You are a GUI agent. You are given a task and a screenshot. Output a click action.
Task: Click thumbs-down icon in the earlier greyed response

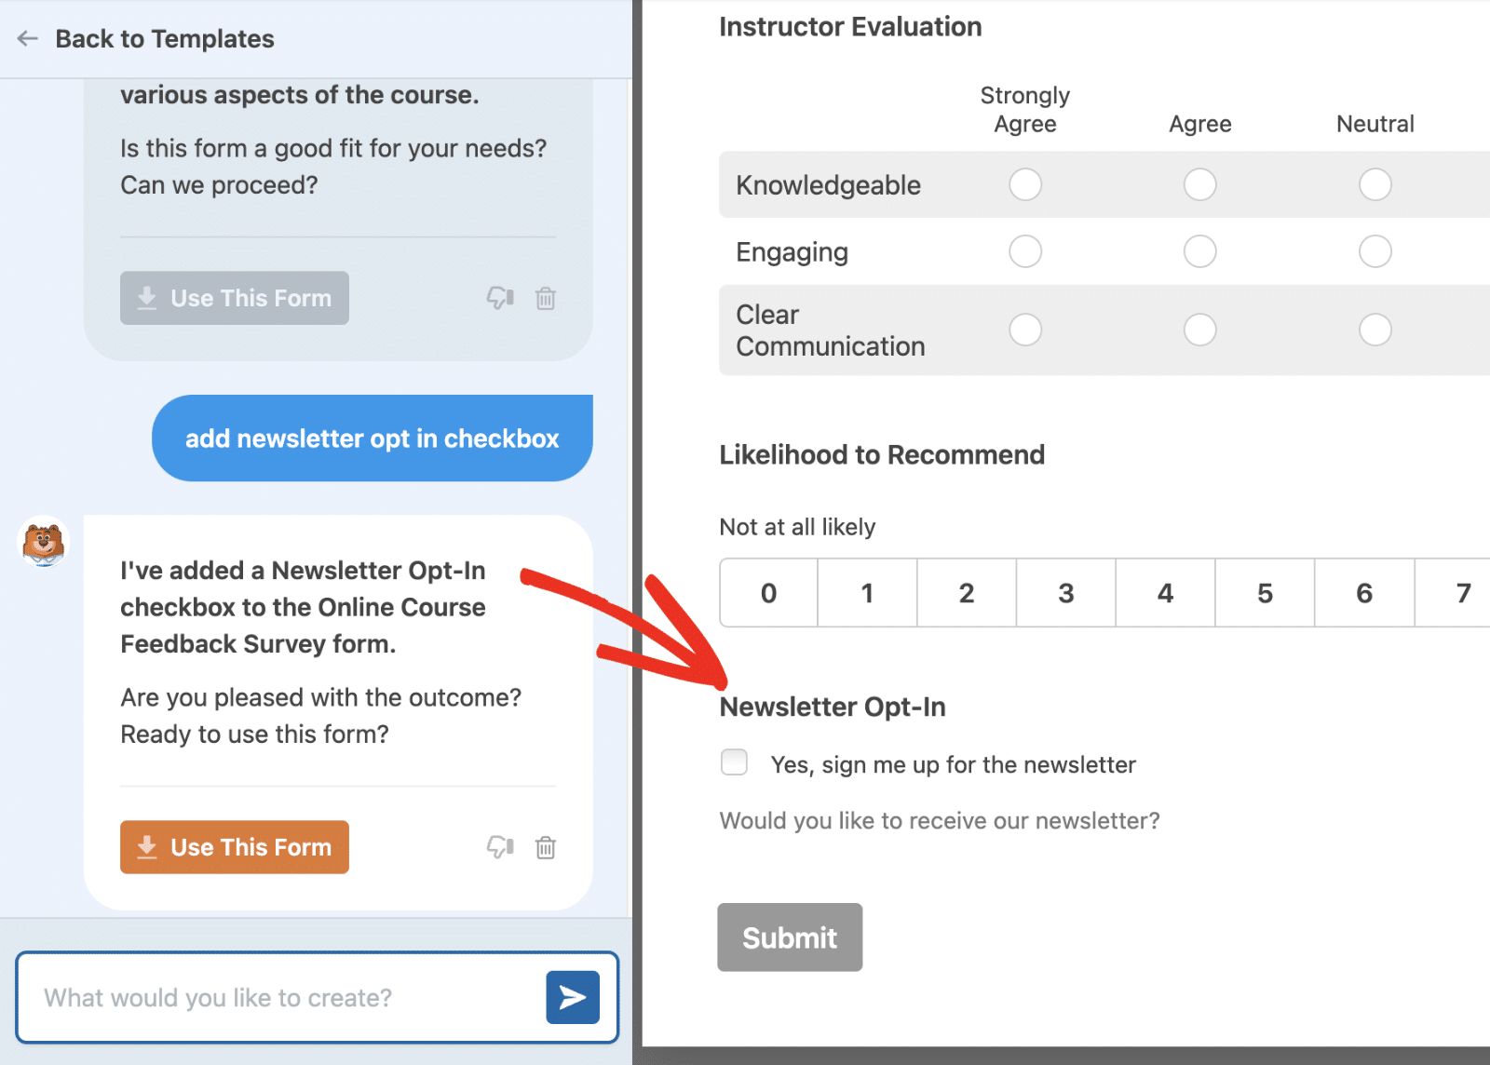tap(500, 298)
